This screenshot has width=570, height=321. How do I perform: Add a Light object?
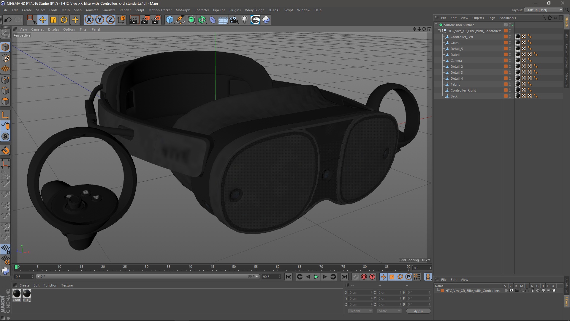244,20
